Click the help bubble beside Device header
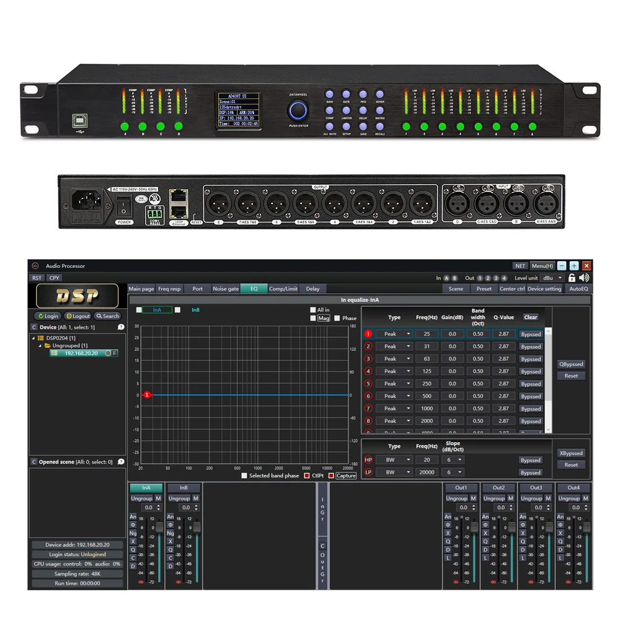Screen dimensions: 620x620 coord(121,327)
